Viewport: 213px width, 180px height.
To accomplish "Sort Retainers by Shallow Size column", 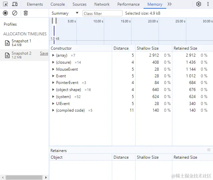I will coord(154,157).
